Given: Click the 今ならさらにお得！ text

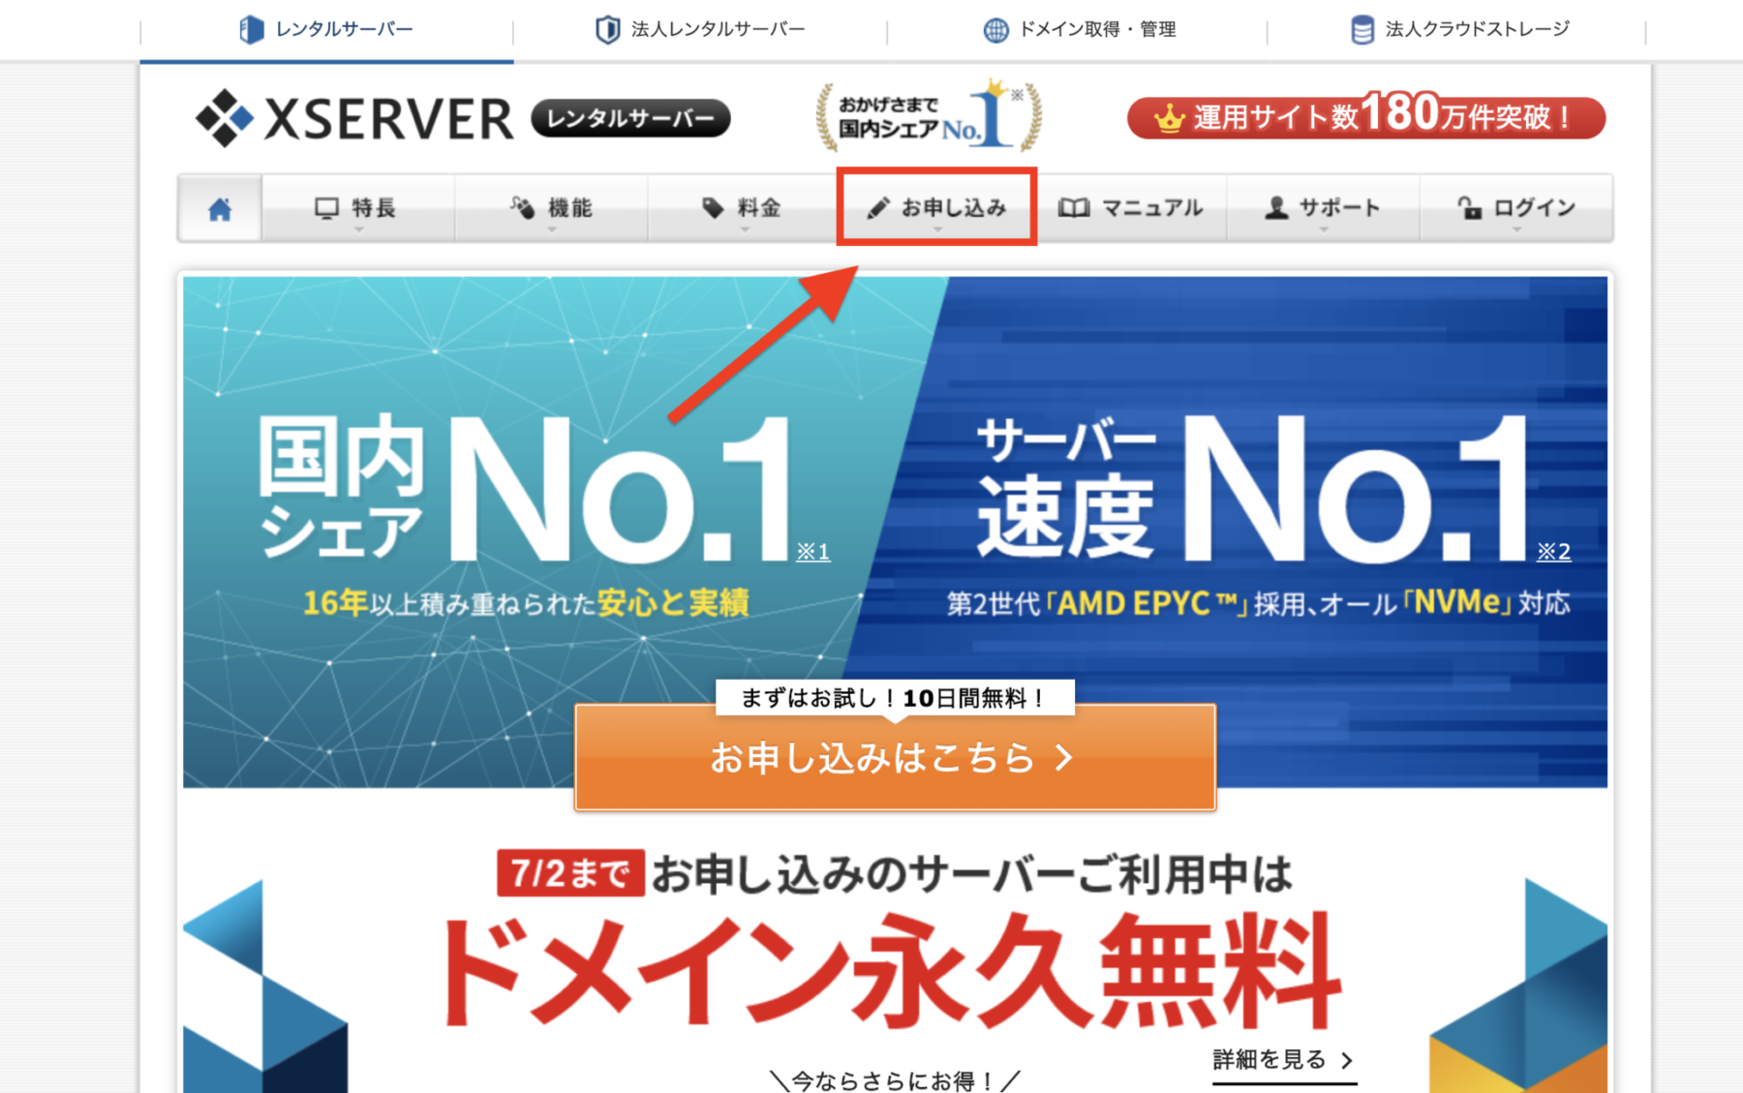Looking at the screenshot, I should pos(895,1079).
